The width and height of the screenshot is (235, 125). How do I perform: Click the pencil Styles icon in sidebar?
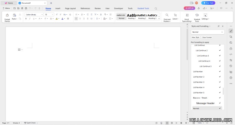[x=231, y=31]
